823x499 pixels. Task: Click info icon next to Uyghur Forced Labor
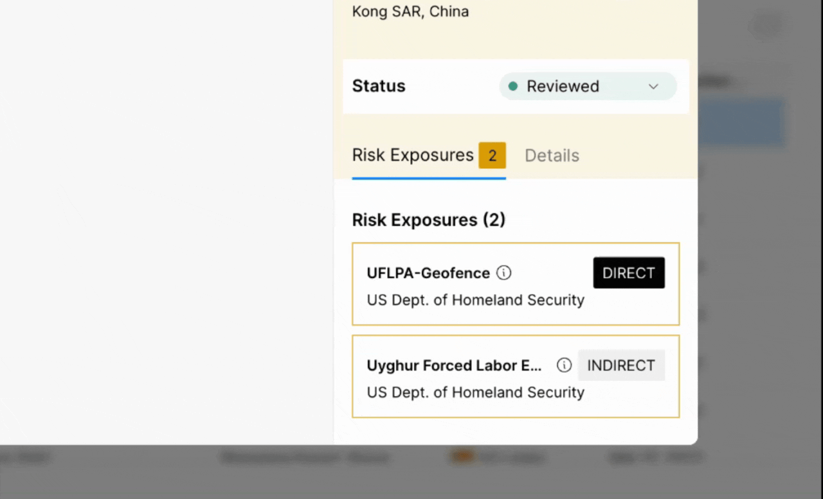(x=564, y=365)
